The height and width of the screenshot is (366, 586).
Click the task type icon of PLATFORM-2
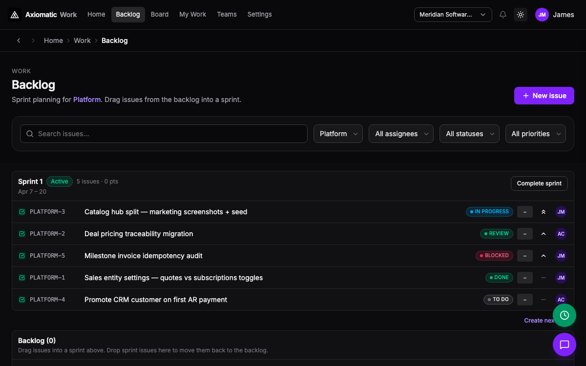22,234
